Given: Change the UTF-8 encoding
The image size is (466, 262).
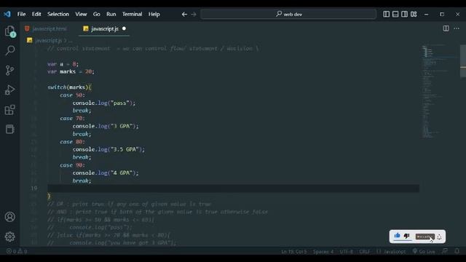Looking at the screenshot, I should [347, 251].
